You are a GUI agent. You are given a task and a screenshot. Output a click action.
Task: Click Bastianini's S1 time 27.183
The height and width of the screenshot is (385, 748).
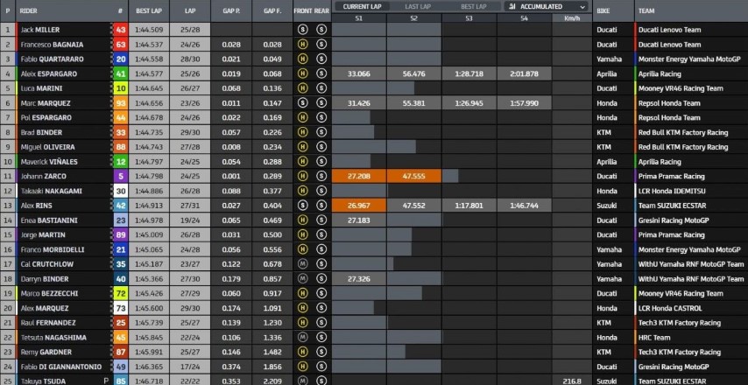[x=359, y=220]
